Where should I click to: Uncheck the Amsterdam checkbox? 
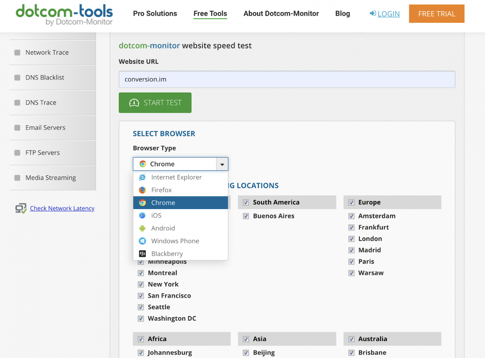pos(351,216)
